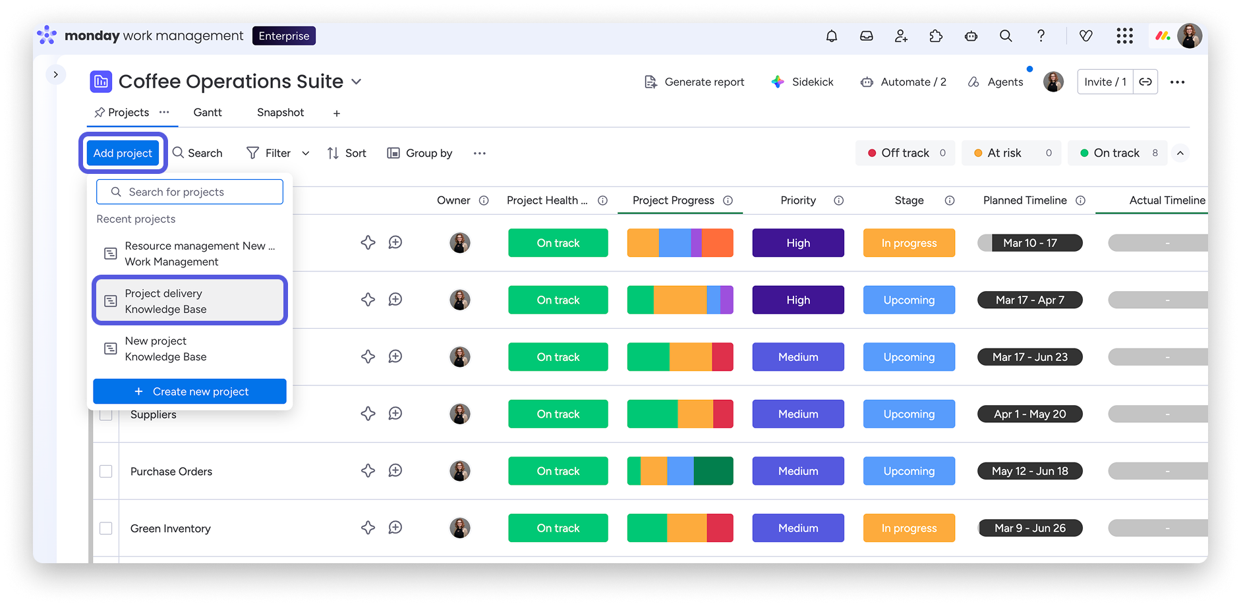Viewport: 1241px width, 606px height.
Task: Select the Green Inventory row checkbox
Action: click(105, 528)
